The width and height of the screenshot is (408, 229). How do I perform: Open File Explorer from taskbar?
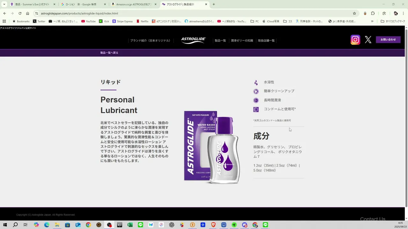point(57,225)
